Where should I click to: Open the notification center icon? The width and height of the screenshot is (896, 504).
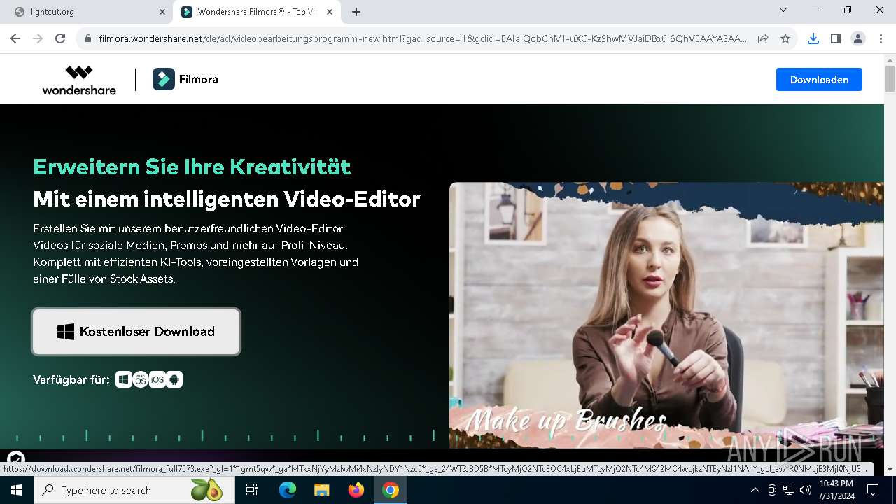873,490
